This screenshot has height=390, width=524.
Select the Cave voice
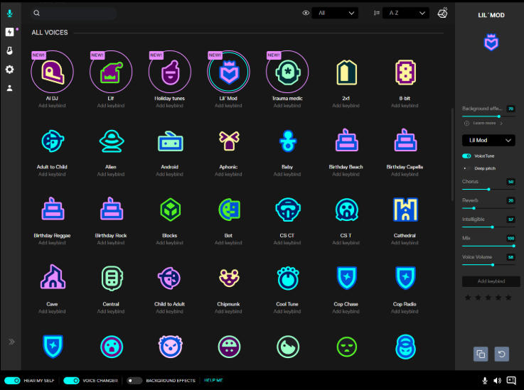point(53,277)
